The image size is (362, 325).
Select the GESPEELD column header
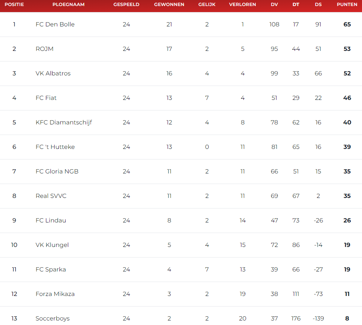tap(126, 5)
